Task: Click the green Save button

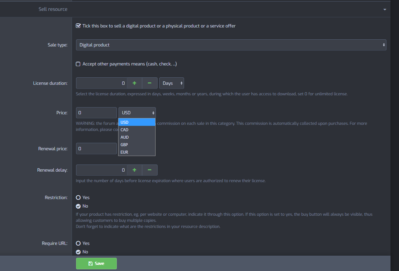Action: click(x=96, y=264)
